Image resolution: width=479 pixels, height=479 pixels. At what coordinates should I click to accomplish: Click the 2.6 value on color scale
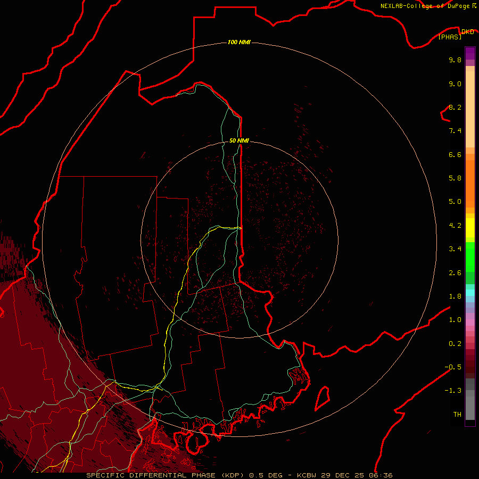[x=455, y=273]
